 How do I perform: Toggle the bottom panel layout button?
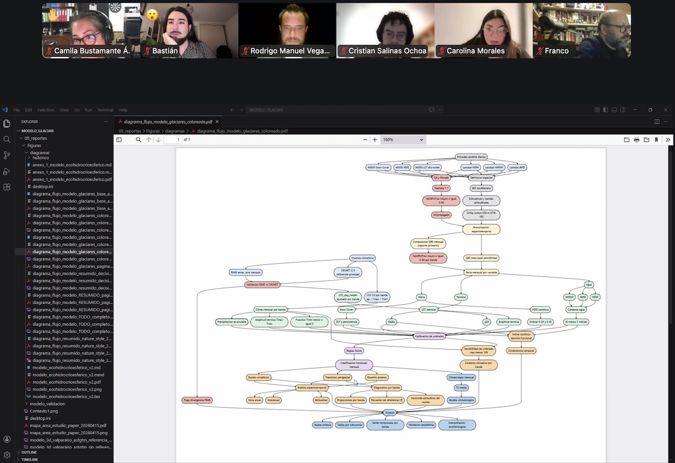click(x=614, y=110)
